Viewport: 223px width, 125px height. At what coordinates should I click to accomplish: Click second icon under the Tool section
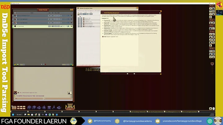(x=213, y=9)
